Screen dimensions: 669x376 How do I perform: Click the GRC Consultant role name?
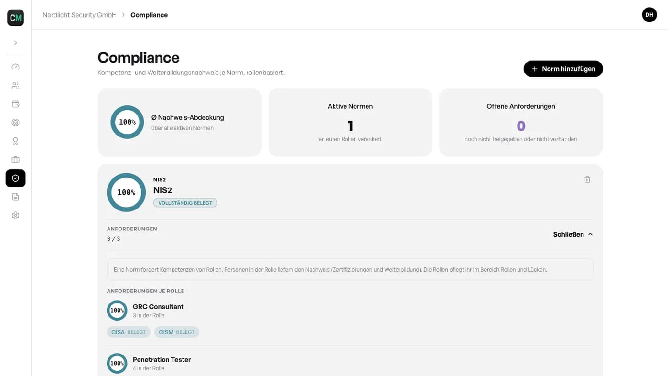(x=158, y=307)
